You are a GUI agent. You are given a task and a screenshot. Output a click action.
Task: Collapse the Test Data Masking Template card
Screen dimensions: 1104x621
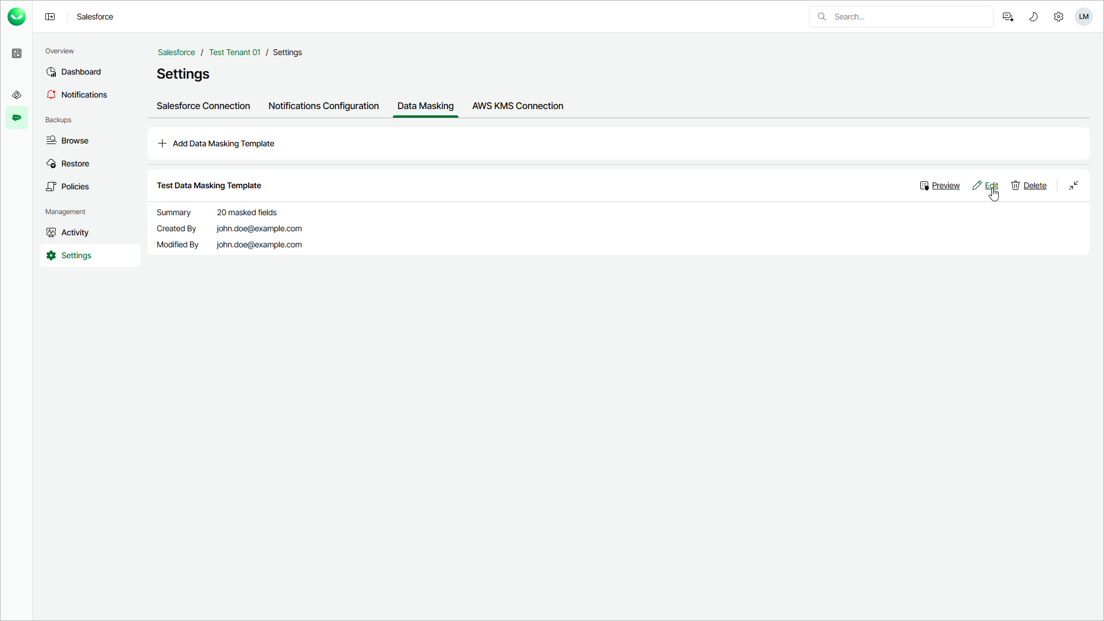(x=1073, y=185)
